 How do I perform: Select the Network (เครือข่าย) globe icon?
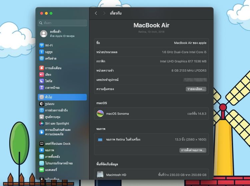click(x=42, y=58)
